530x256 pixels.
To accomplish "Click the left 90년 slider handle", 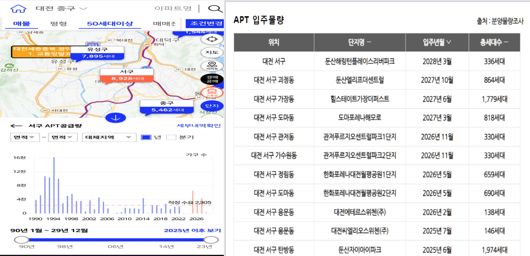I will click(22, 240).
